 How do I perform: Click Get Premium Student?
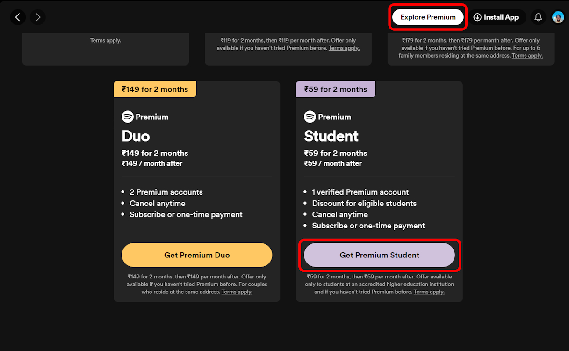pyautogui.click(x=379, y=255)
